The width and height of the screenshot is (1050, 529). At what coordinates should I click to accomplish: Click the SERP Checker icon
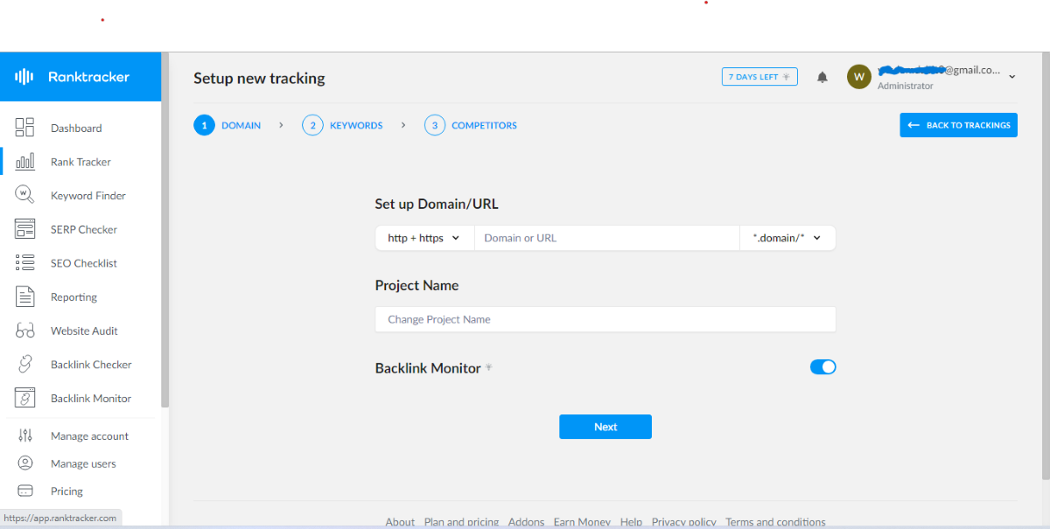pos(24,229)
